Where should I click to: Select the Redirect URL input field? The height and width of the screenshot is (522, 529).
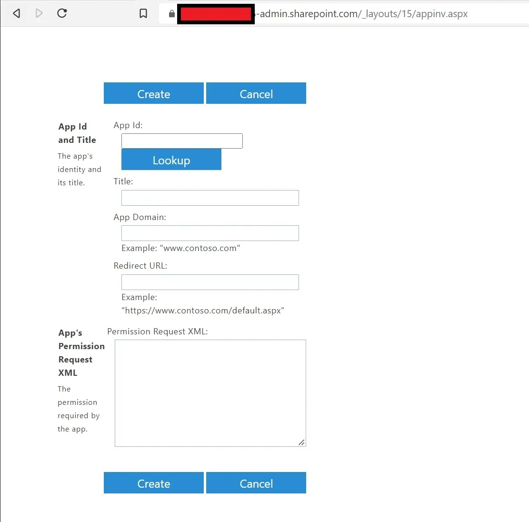[x=210, y=282]
